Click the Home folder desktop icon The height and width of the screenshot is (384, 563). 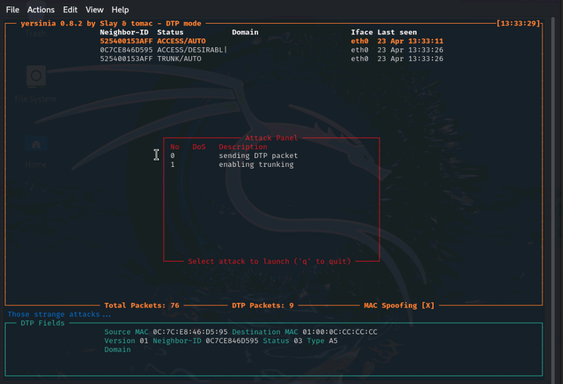pyautogui.click(x=36, y=144)
